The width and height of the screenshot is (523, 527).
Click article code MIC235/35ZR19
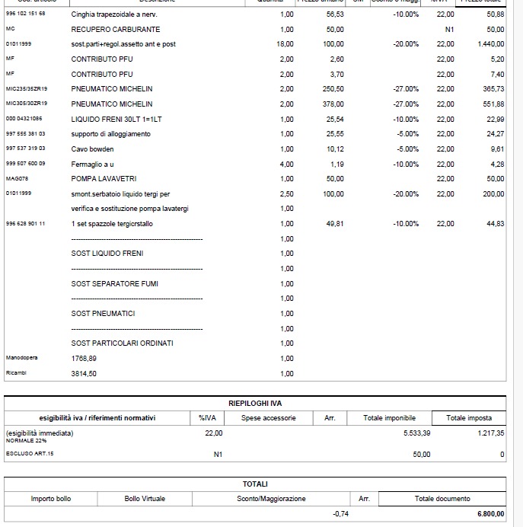(x=26, y=89)
